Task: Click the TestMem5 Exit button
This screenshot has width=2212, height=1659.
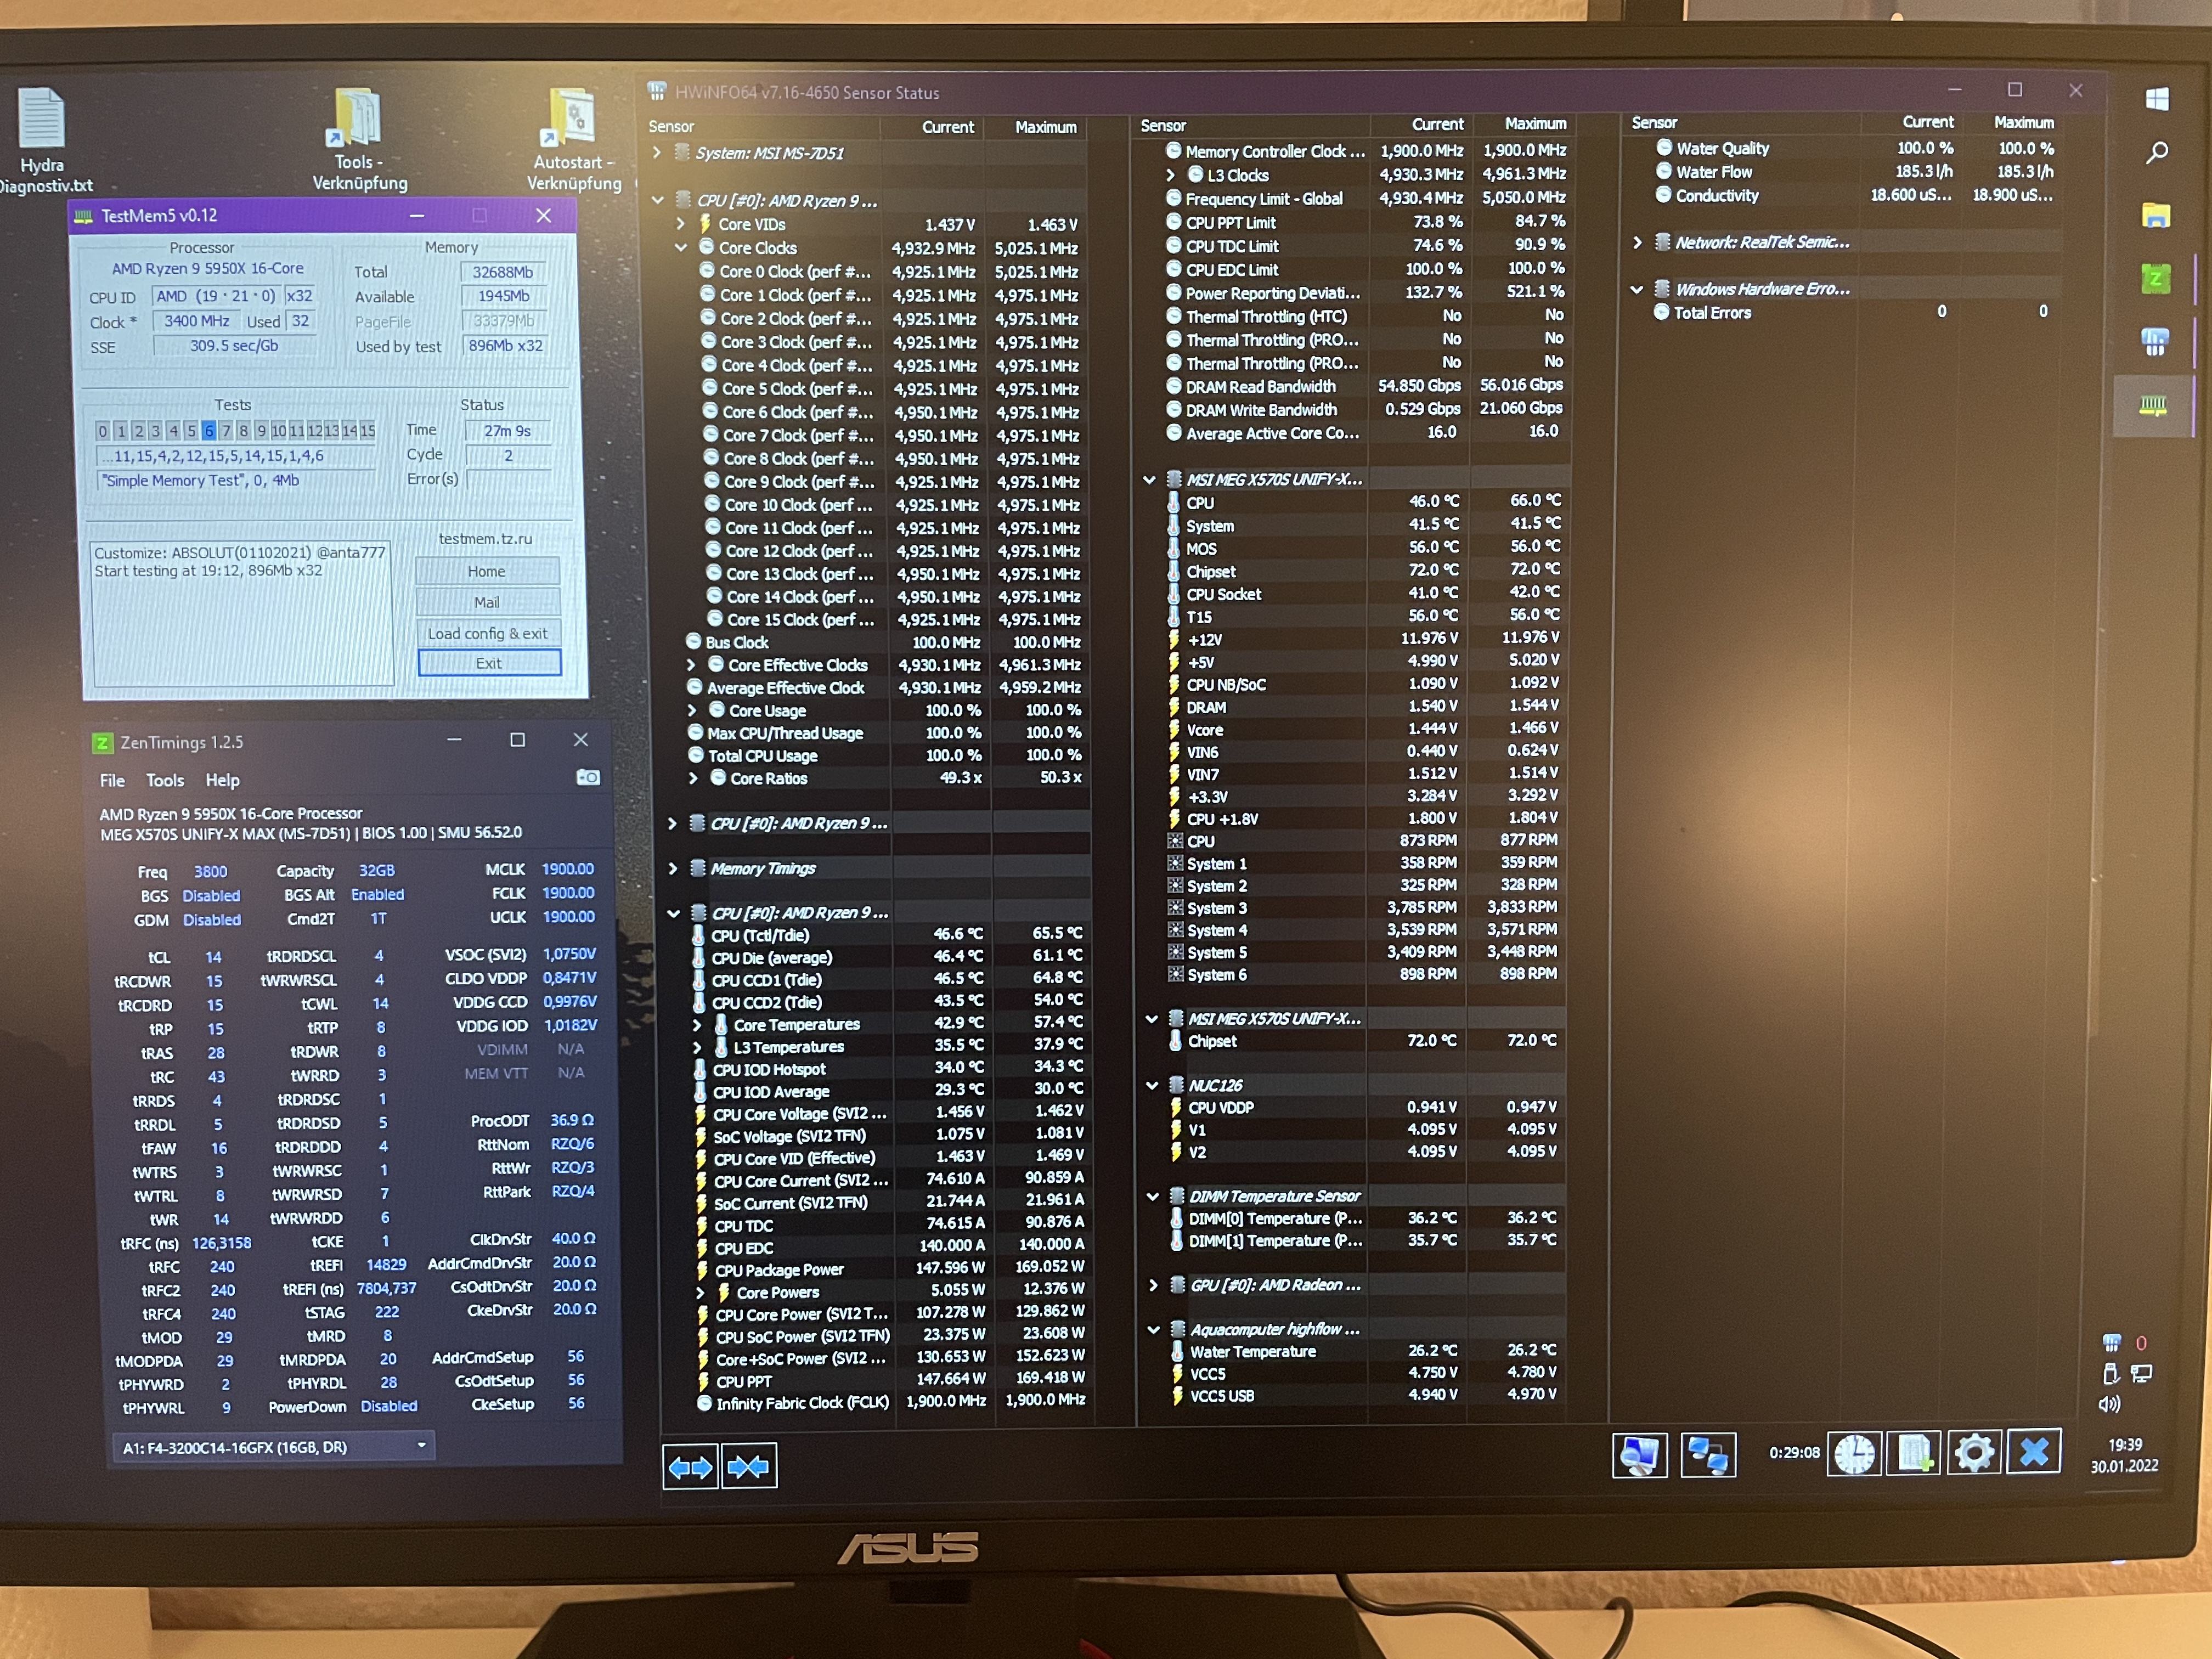Action: tap(489, 663)
